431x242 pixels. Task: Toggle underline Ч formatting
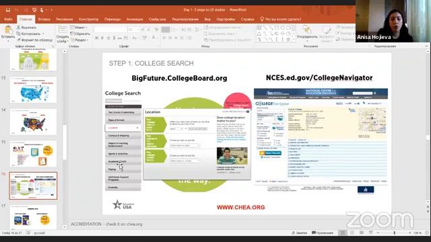tap(108, 38)
